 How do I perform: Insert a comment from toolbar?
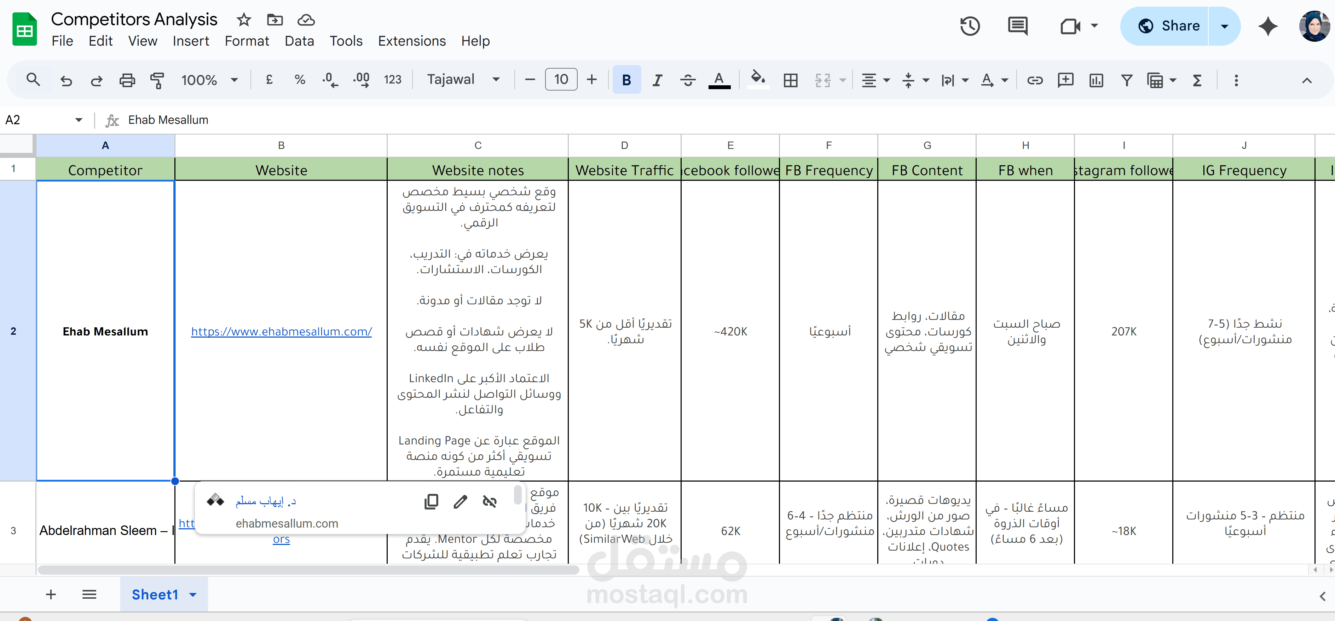(1065, 80)
